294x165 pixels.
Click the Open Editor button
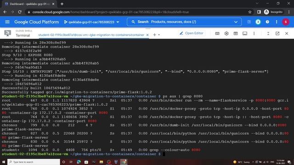pos(192,33)
